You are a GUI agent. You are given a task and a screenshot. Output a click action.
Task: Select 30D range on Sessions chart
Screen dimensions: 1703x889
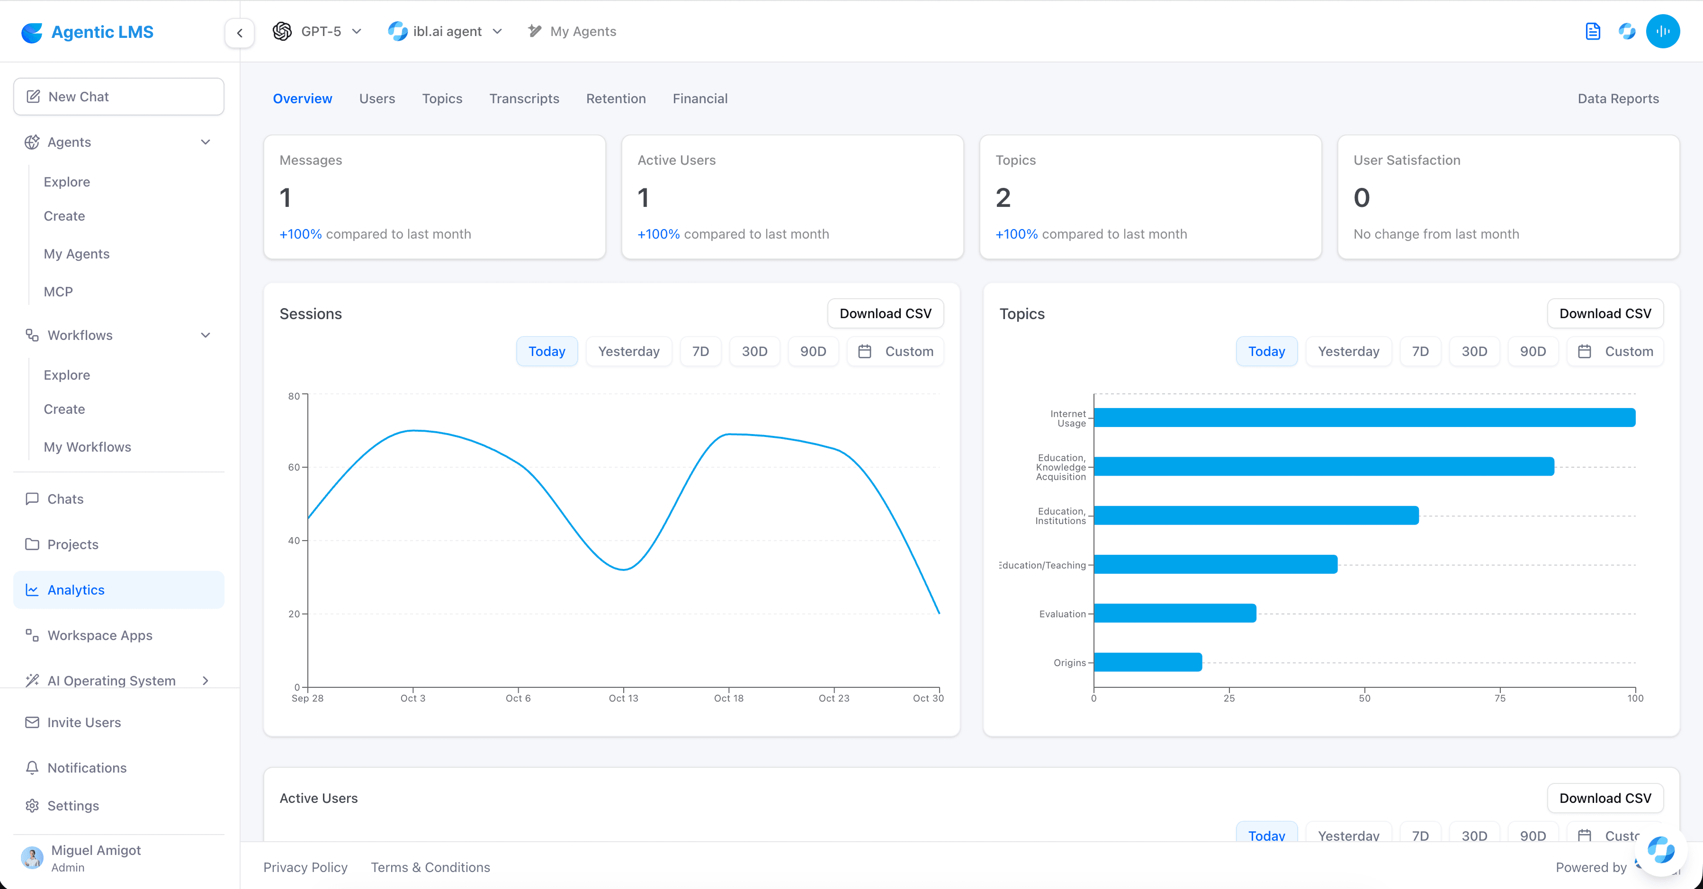(753, 351)
